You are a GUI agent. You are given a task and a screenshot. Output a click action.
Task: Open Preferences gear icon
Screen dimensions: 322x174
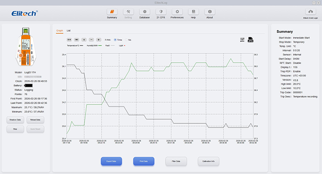tap(177, 12)
